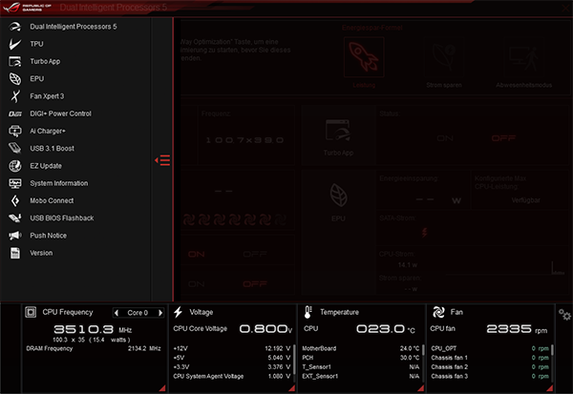Select previous core with left arrow
The image size is (573, 394).
(x=117, y=313)
